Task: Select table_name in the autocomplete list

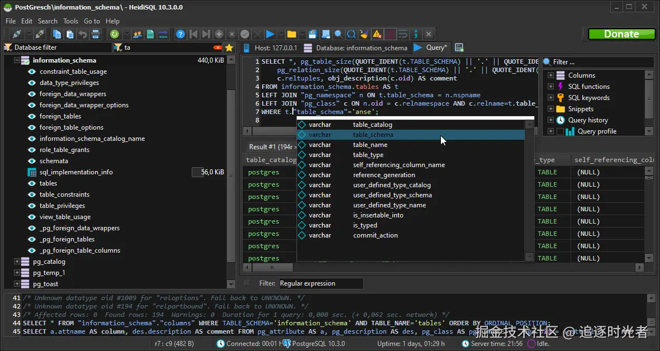Action: [370, 145]
